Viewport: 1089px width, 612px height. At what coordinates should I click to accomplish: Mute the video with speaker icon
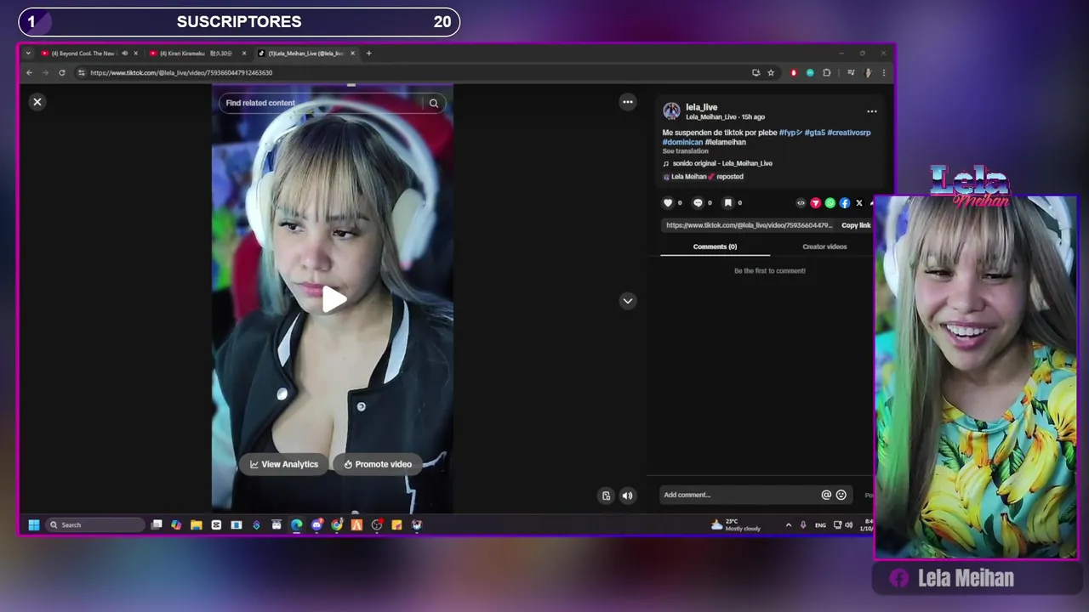(627, 496)
